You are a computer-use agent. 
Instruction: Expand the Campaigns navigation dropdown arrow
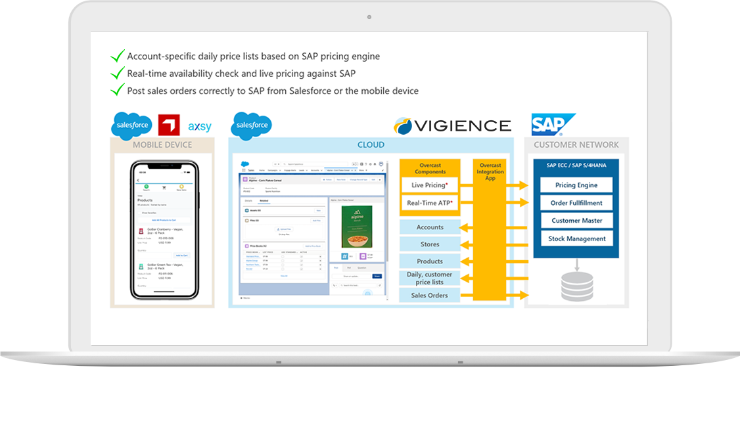pyautogui.click(x=281, y=170)
